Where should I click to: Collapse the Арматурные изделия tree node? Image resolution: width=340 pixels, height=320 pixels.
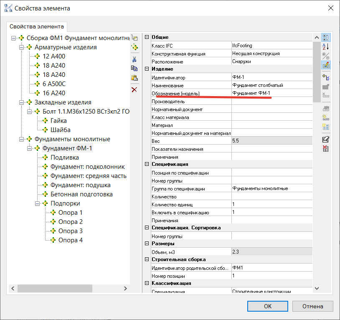coord(21,47)
